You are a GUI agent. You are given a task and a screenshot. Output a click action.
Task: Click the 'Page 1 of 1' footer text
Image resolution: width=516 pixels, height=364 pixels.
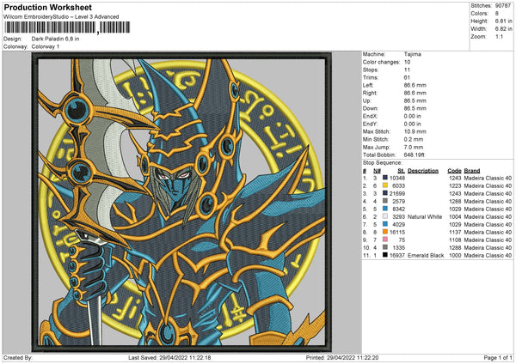click(x=498, y=358)
